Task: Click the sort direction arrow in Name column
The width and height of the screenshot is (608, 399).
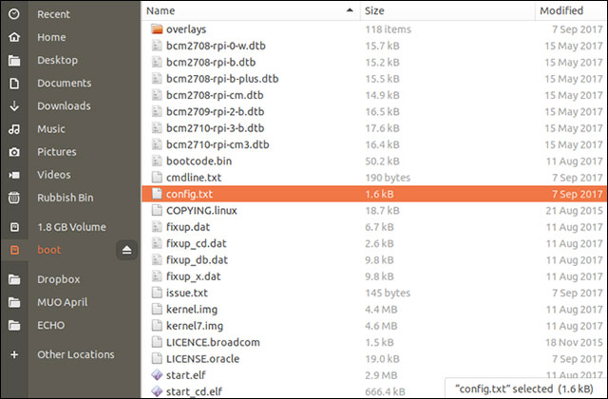Action: pyautogui.click(x=350, y=10)
